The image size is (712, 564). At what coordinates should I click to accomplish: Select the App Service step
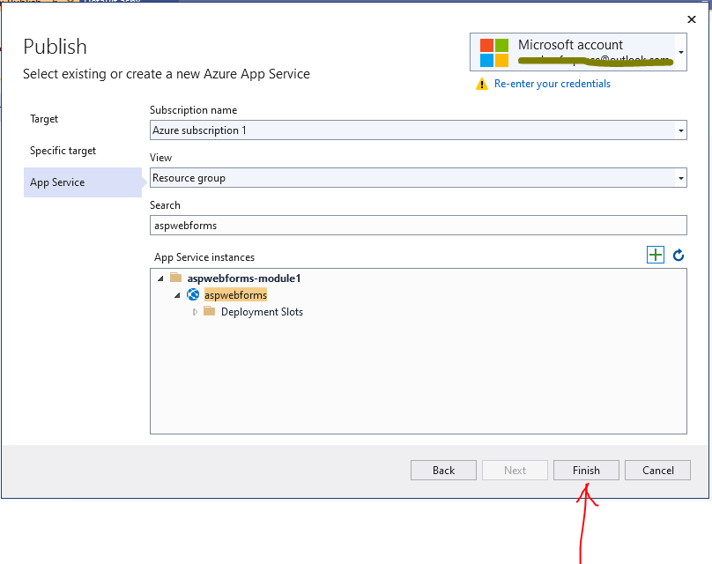coord(83,182)
